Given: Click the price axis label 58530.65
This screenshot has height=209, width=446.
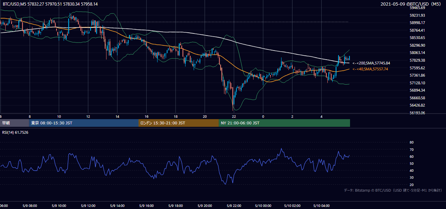Looking at the screenshot, I should [x=417, y=38].
